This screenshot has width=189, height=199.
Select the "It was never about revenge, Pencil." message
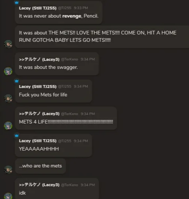[x=58, y=16]
